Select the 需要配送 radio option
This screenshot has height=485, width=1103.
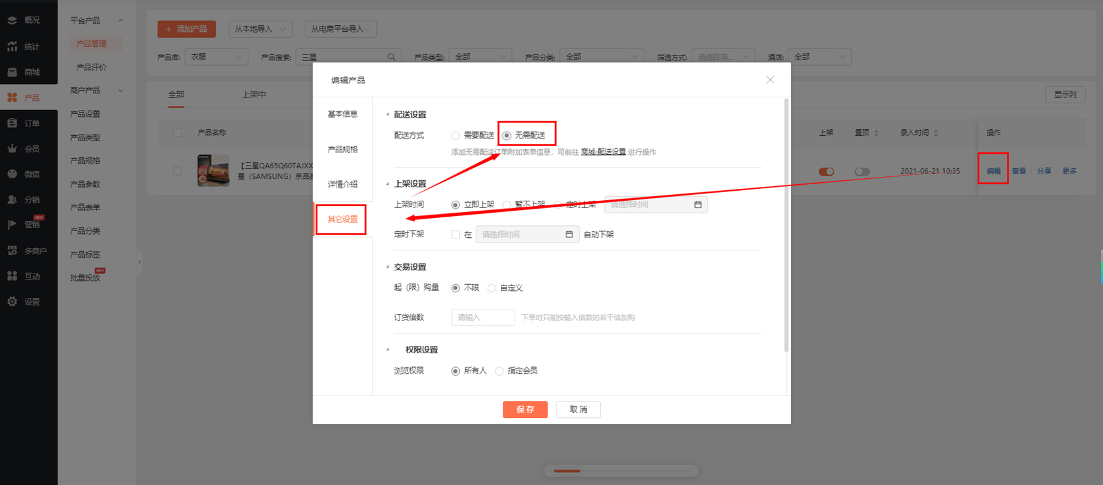click(x=456, y=136)
